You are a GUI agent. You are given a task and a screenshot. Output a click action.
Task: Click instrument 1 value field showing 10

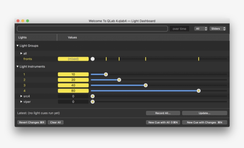coord(73,74)
